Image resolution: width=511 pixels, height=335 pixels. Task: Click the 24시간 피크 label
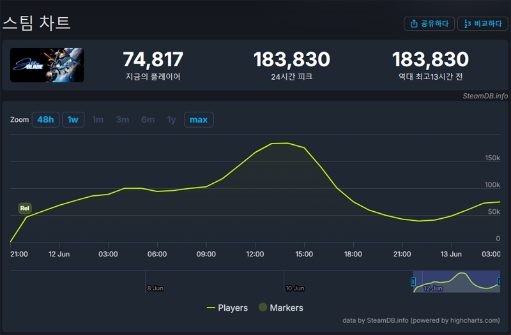292,77
